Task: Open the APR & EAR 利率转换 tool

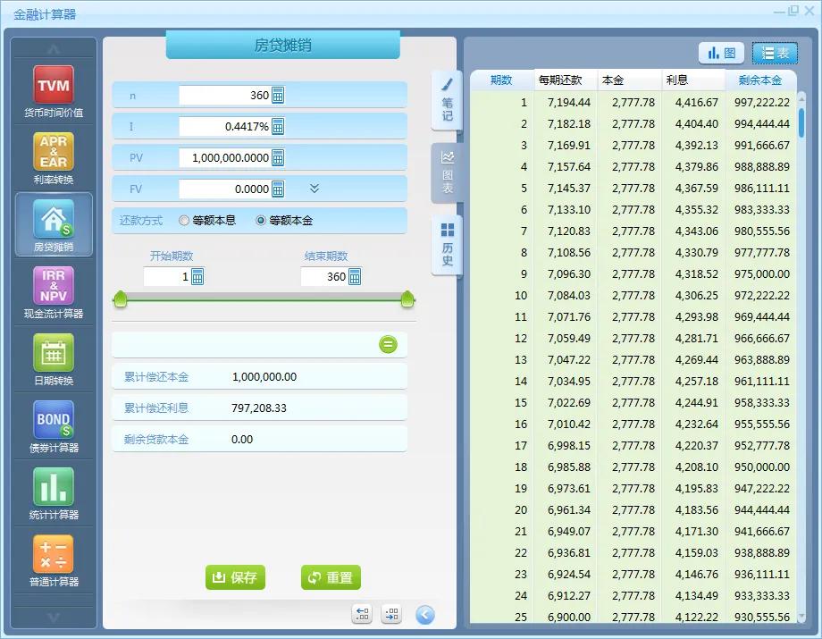Action: pos(54,158)
